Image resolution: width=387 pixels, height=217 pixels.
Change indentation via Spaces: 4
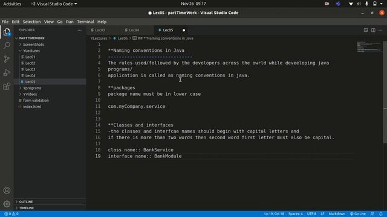pyautogui.click(x=296, y=214)
